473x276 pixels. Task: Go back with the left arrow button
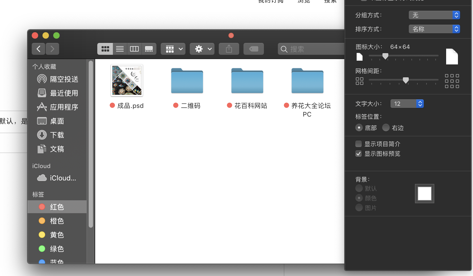tap(39, 49)
